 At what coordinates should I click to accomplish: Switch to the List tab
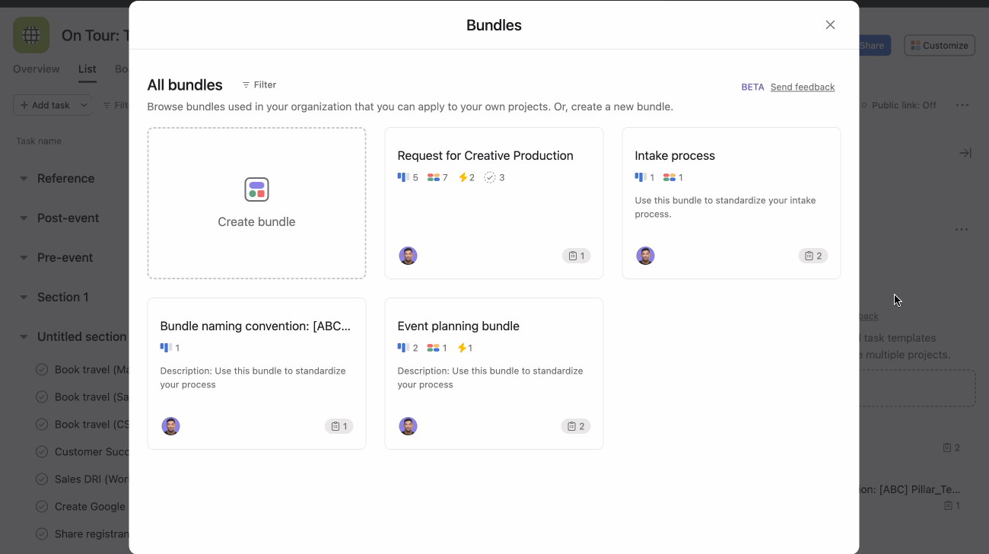87,68
